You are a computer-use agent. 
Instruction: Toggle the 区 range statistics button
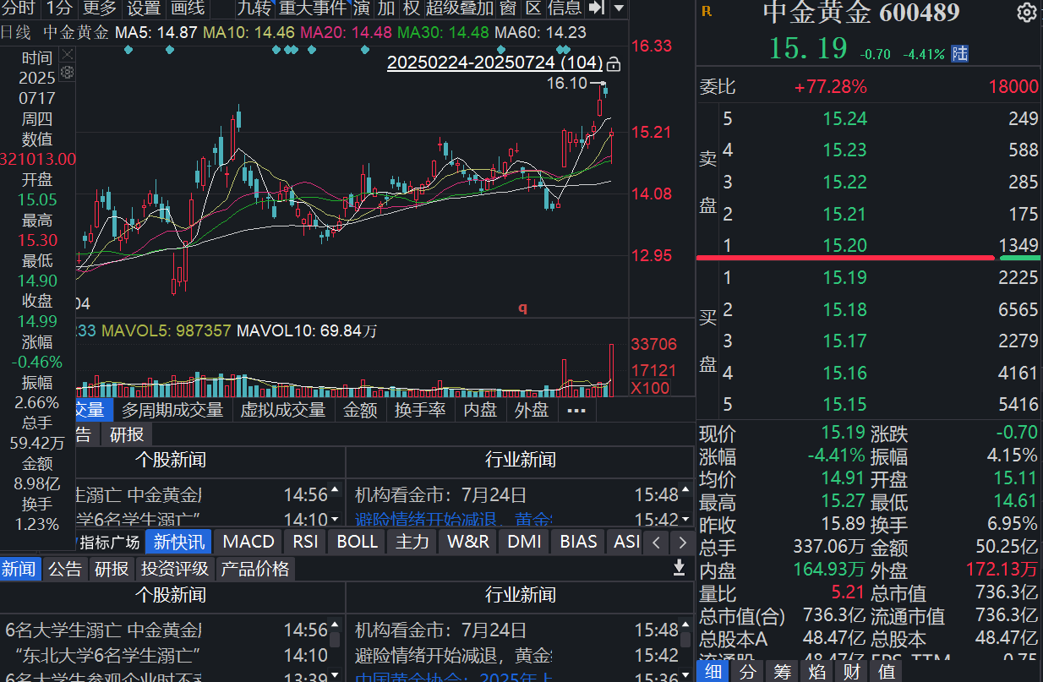533,8
